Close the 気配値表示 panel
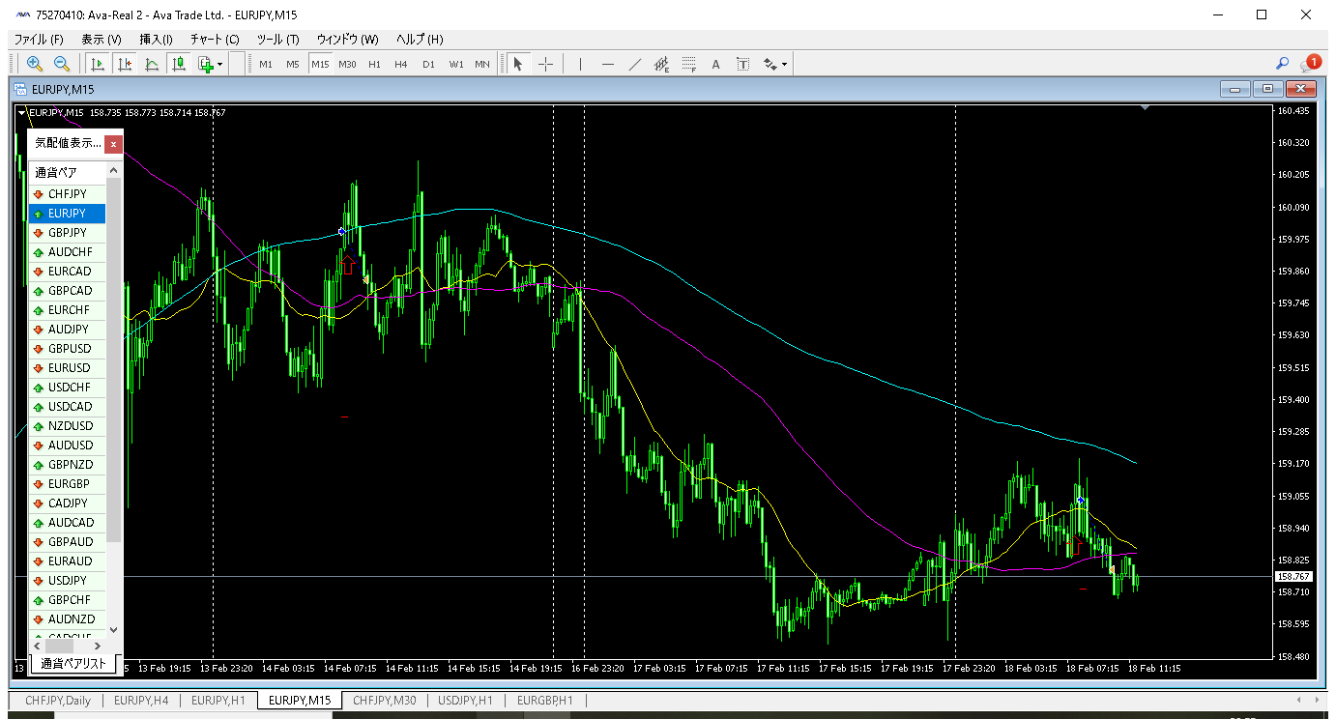This screenshot has height=719, width=1336. pos(113,143)
